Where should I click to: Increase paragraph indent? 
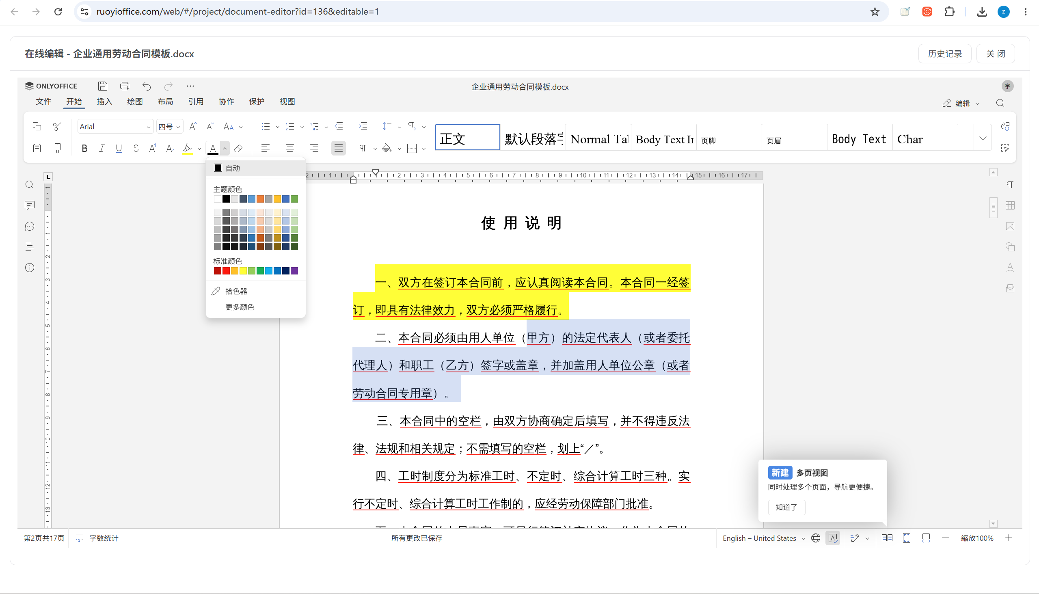click(x=363, y=126)
